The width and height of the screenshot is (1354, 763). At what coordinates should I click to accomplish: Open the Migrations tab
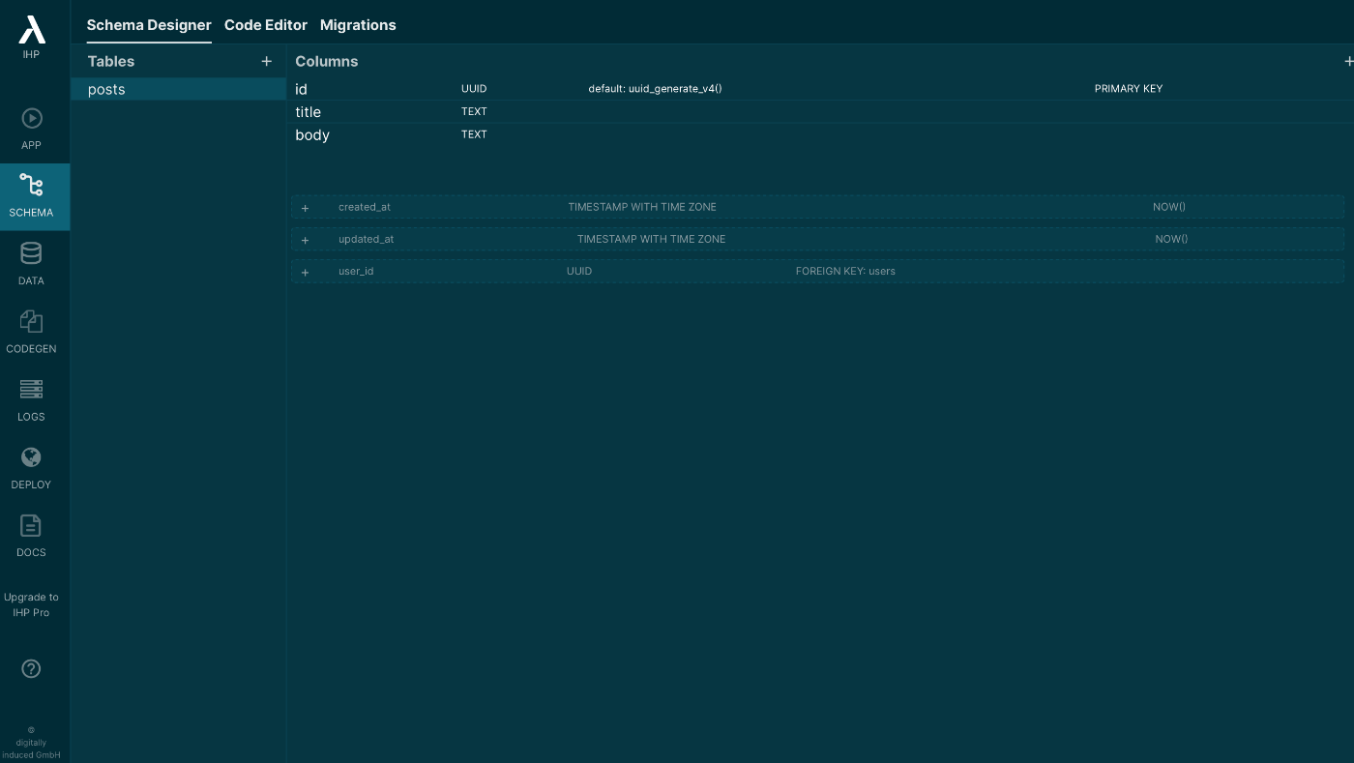(x=358, y=25)
